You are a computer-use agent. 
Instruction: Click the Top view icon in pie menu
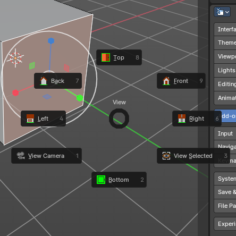coord(106,57)
